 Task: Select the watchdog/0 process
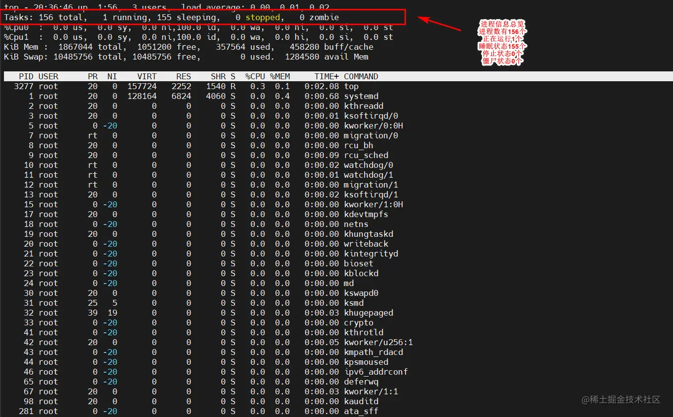(x=369, y=165)
